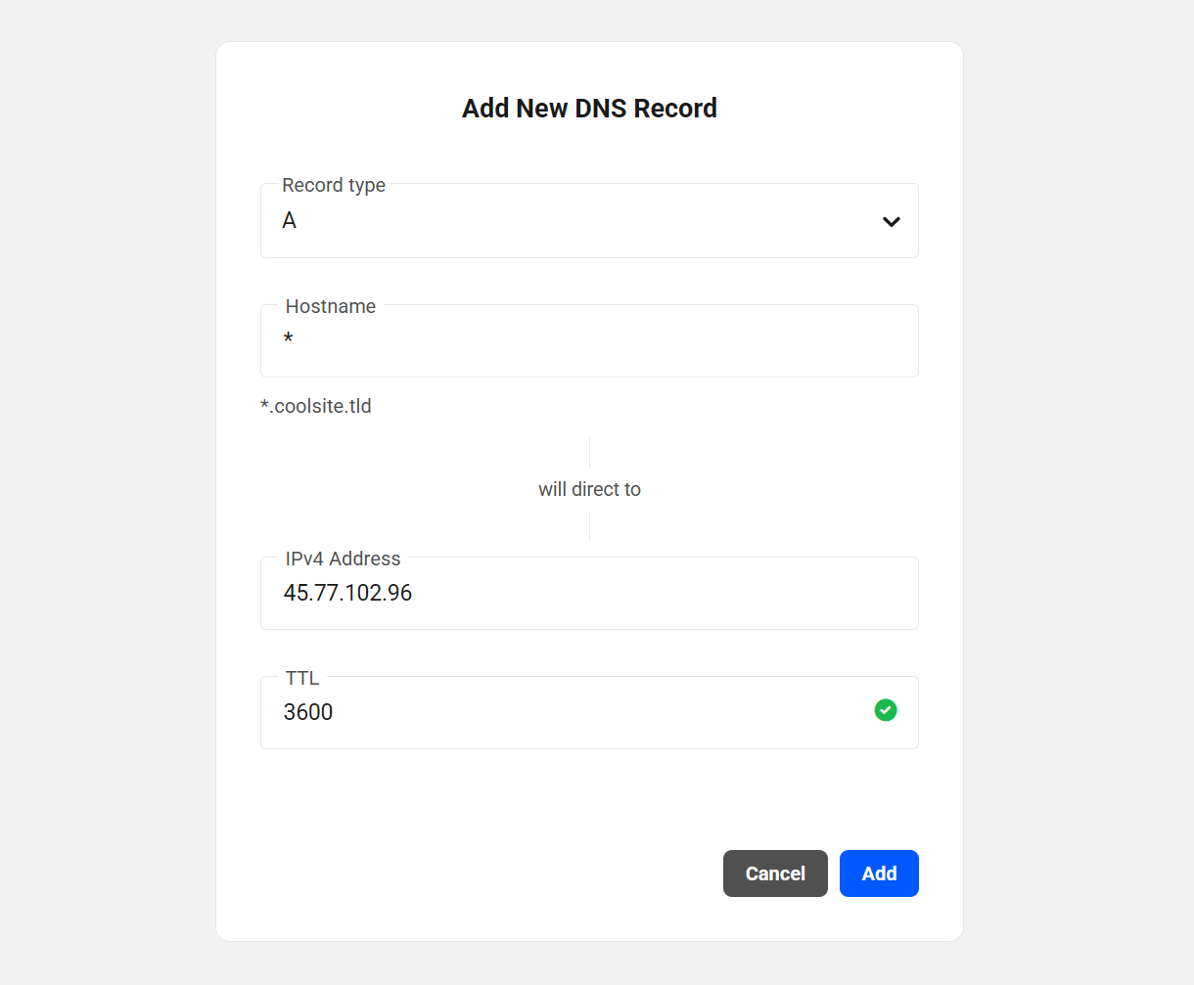Click the "TTL" field label
Viewport: 1194px width, 985px height.
(x=302, y=678)
